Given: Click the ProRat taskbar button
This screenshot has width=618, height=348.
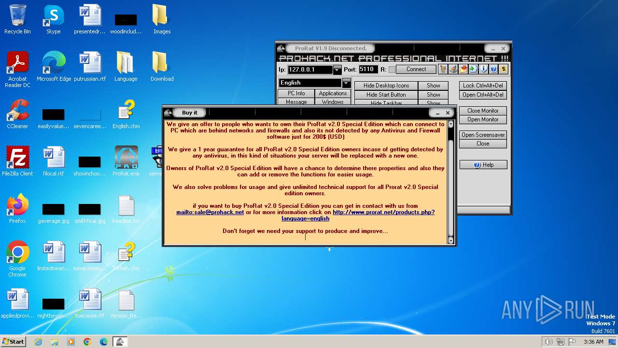Looking at the screenshot, I should coord(120,342).
